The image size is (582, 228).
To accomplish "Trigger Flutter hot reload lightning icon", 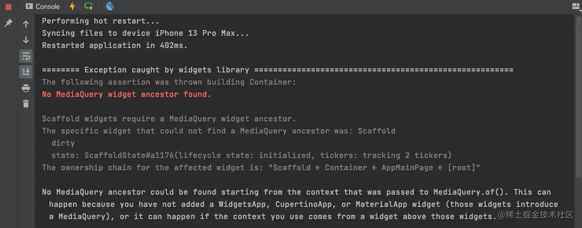I will [72, 6].
